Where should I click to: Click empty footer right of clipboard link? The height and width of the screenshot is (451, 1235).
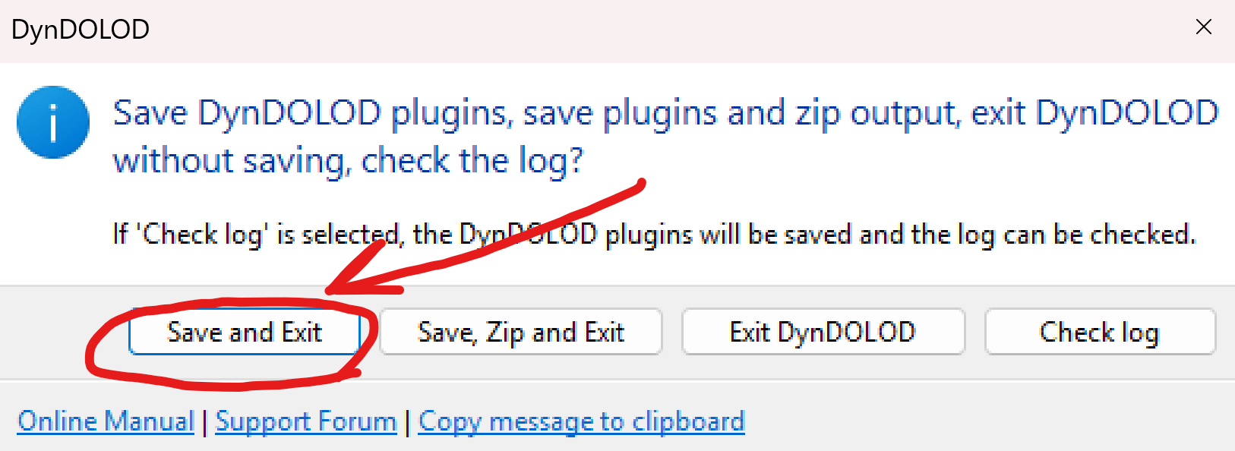tap(987, 421)
